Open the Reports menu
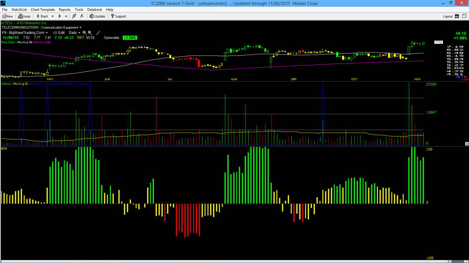Viewport: 469px width, 263px height. tap(65, 10)
